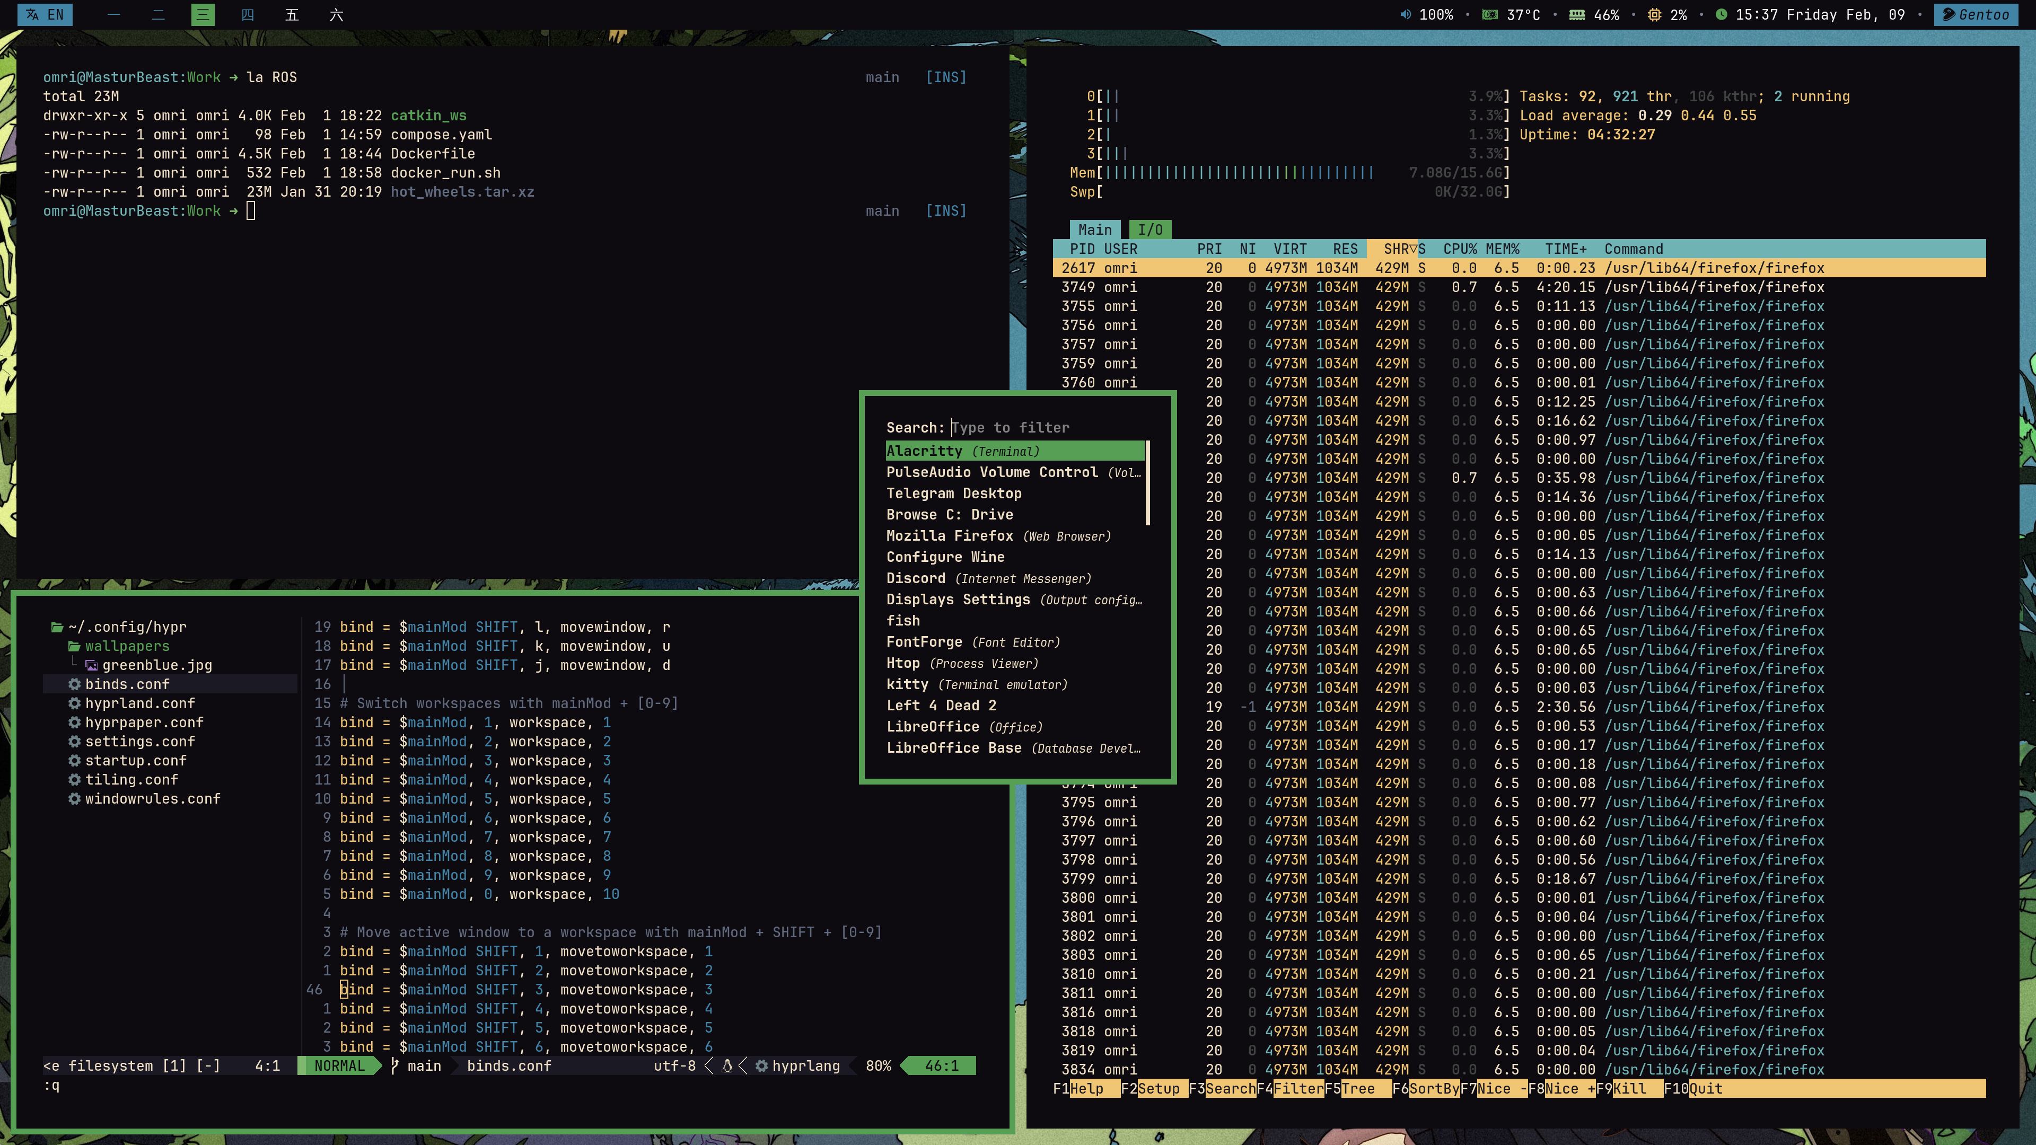This screenshot has width=2036, height=1145.
Task: Open greenblue.jpg in the file tree
Action: [x=148, y=665]
